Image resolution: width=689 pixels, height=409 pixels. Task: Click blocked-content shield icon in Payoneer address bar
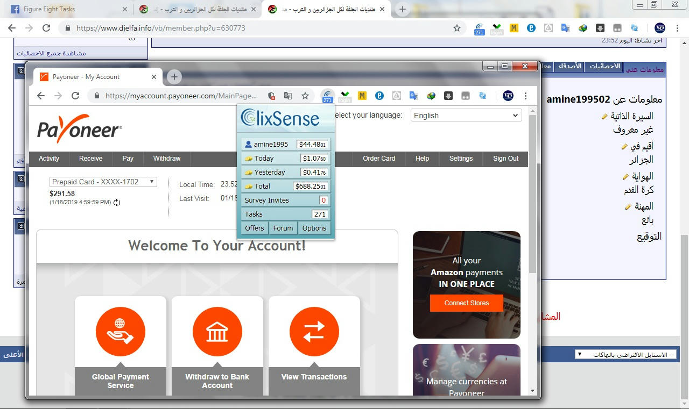(x=271, y=96)
